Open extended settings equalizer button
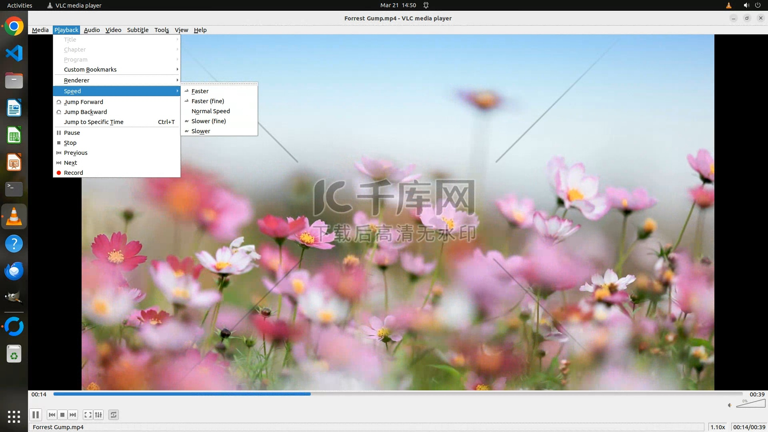 coord(98,415)
